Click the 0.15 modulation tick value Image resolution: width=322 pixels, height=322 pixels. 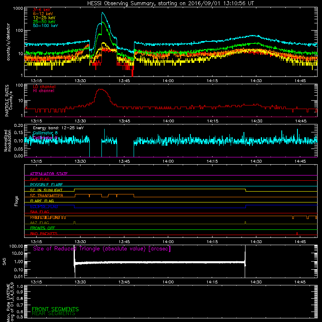[x=19, y=133]
